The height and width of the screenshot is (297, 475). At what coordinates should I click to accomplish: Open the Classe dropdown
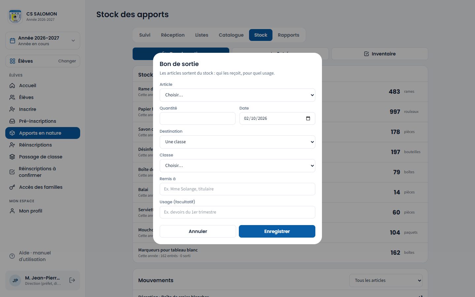pos(237,166)
